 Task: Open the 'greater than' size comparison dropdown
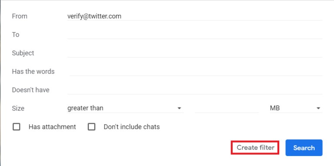(125, 108)
